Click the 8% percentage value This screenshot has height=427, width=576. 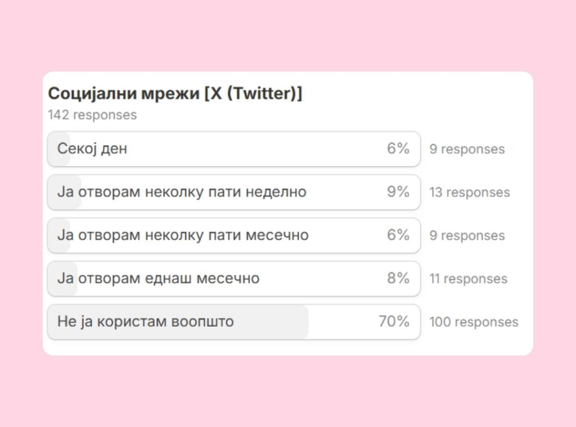point(398,278)
